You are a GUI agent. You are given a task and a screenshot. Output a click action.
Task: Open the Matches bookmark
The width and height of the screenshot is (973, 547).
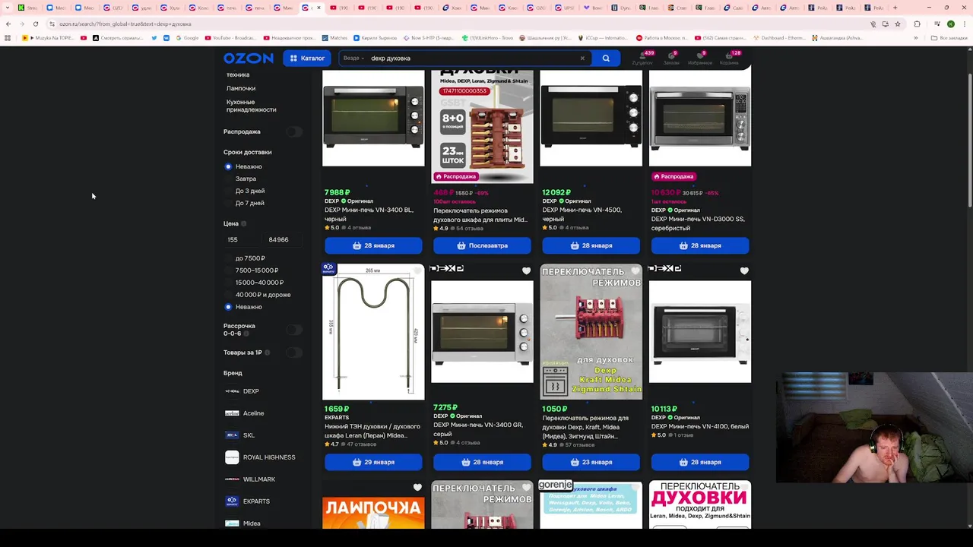pos(334,37)
